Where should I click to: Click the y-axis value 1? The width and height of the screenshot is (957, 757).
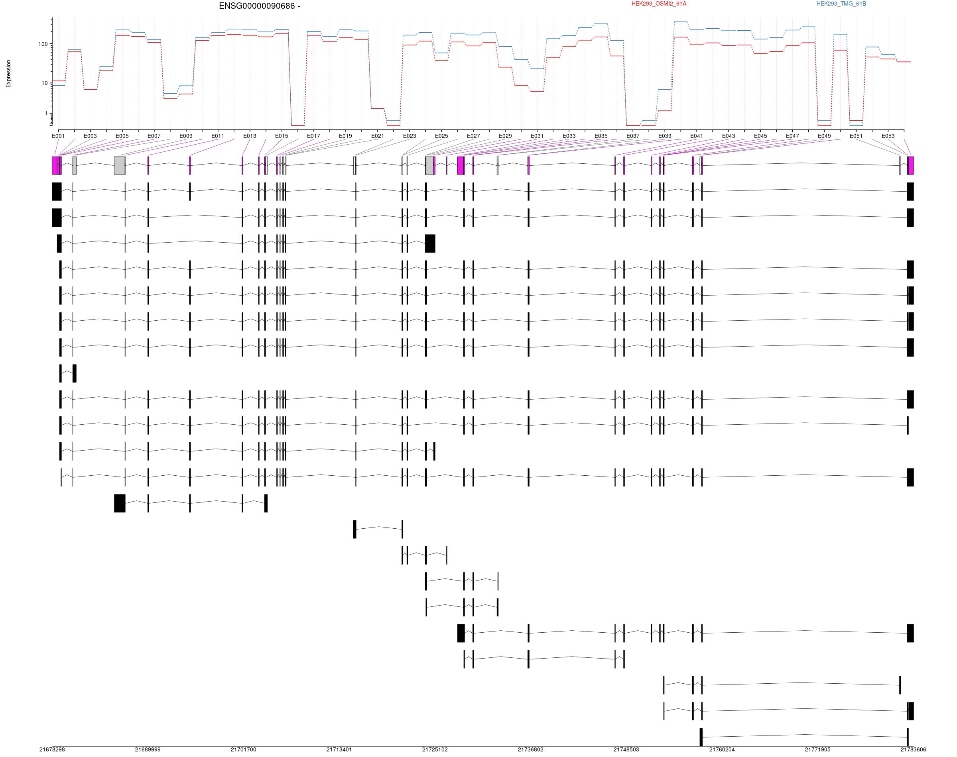point(46,114)
